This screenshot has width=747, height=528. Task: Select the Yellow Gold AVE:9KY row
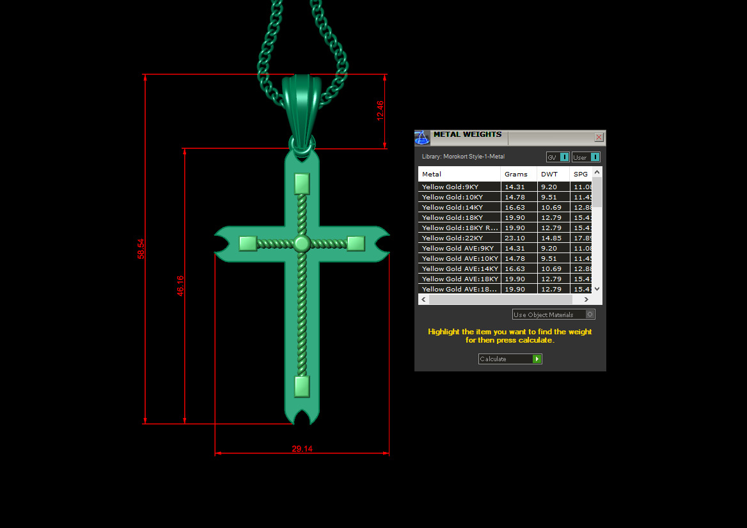point(505,248)
